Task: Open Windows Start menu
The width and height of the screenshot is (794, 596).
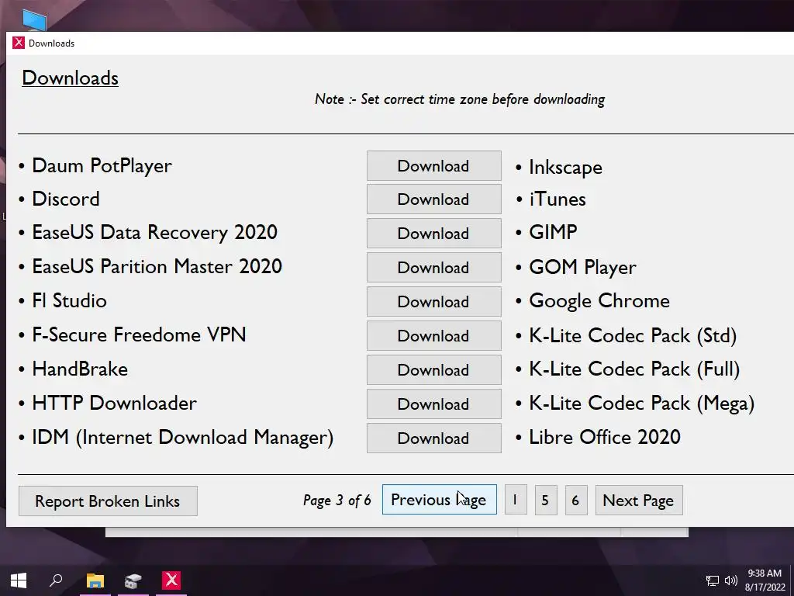Action: tap(19, 580)
